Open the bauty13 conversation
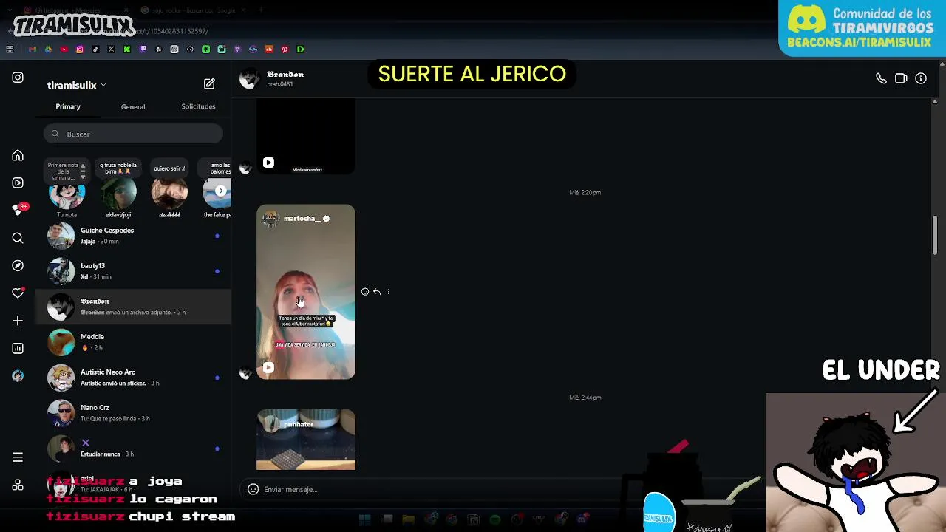946x532 pixels. pyautogui.click(x=133, y=271)
